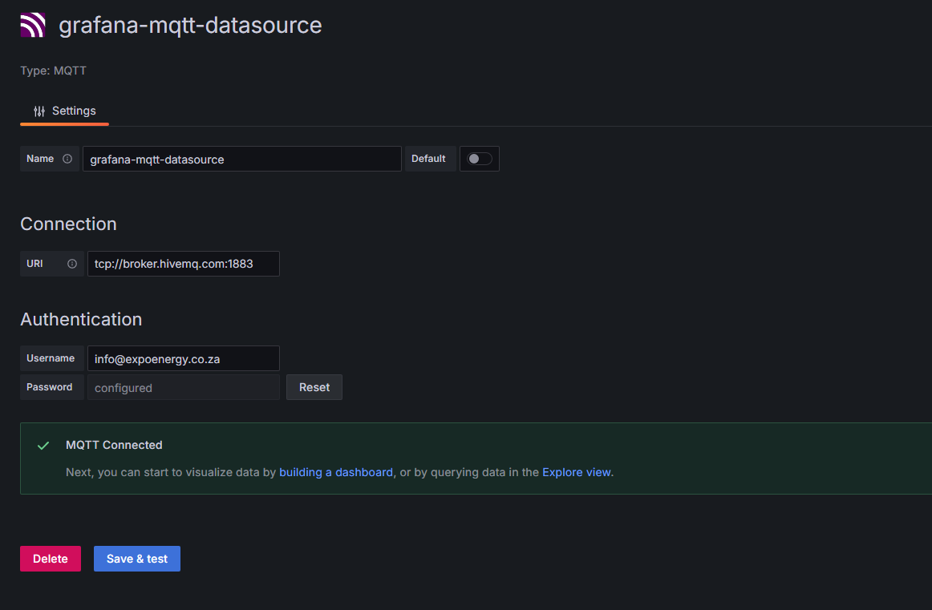Click the configured Password field

click(x=183, y=387)
